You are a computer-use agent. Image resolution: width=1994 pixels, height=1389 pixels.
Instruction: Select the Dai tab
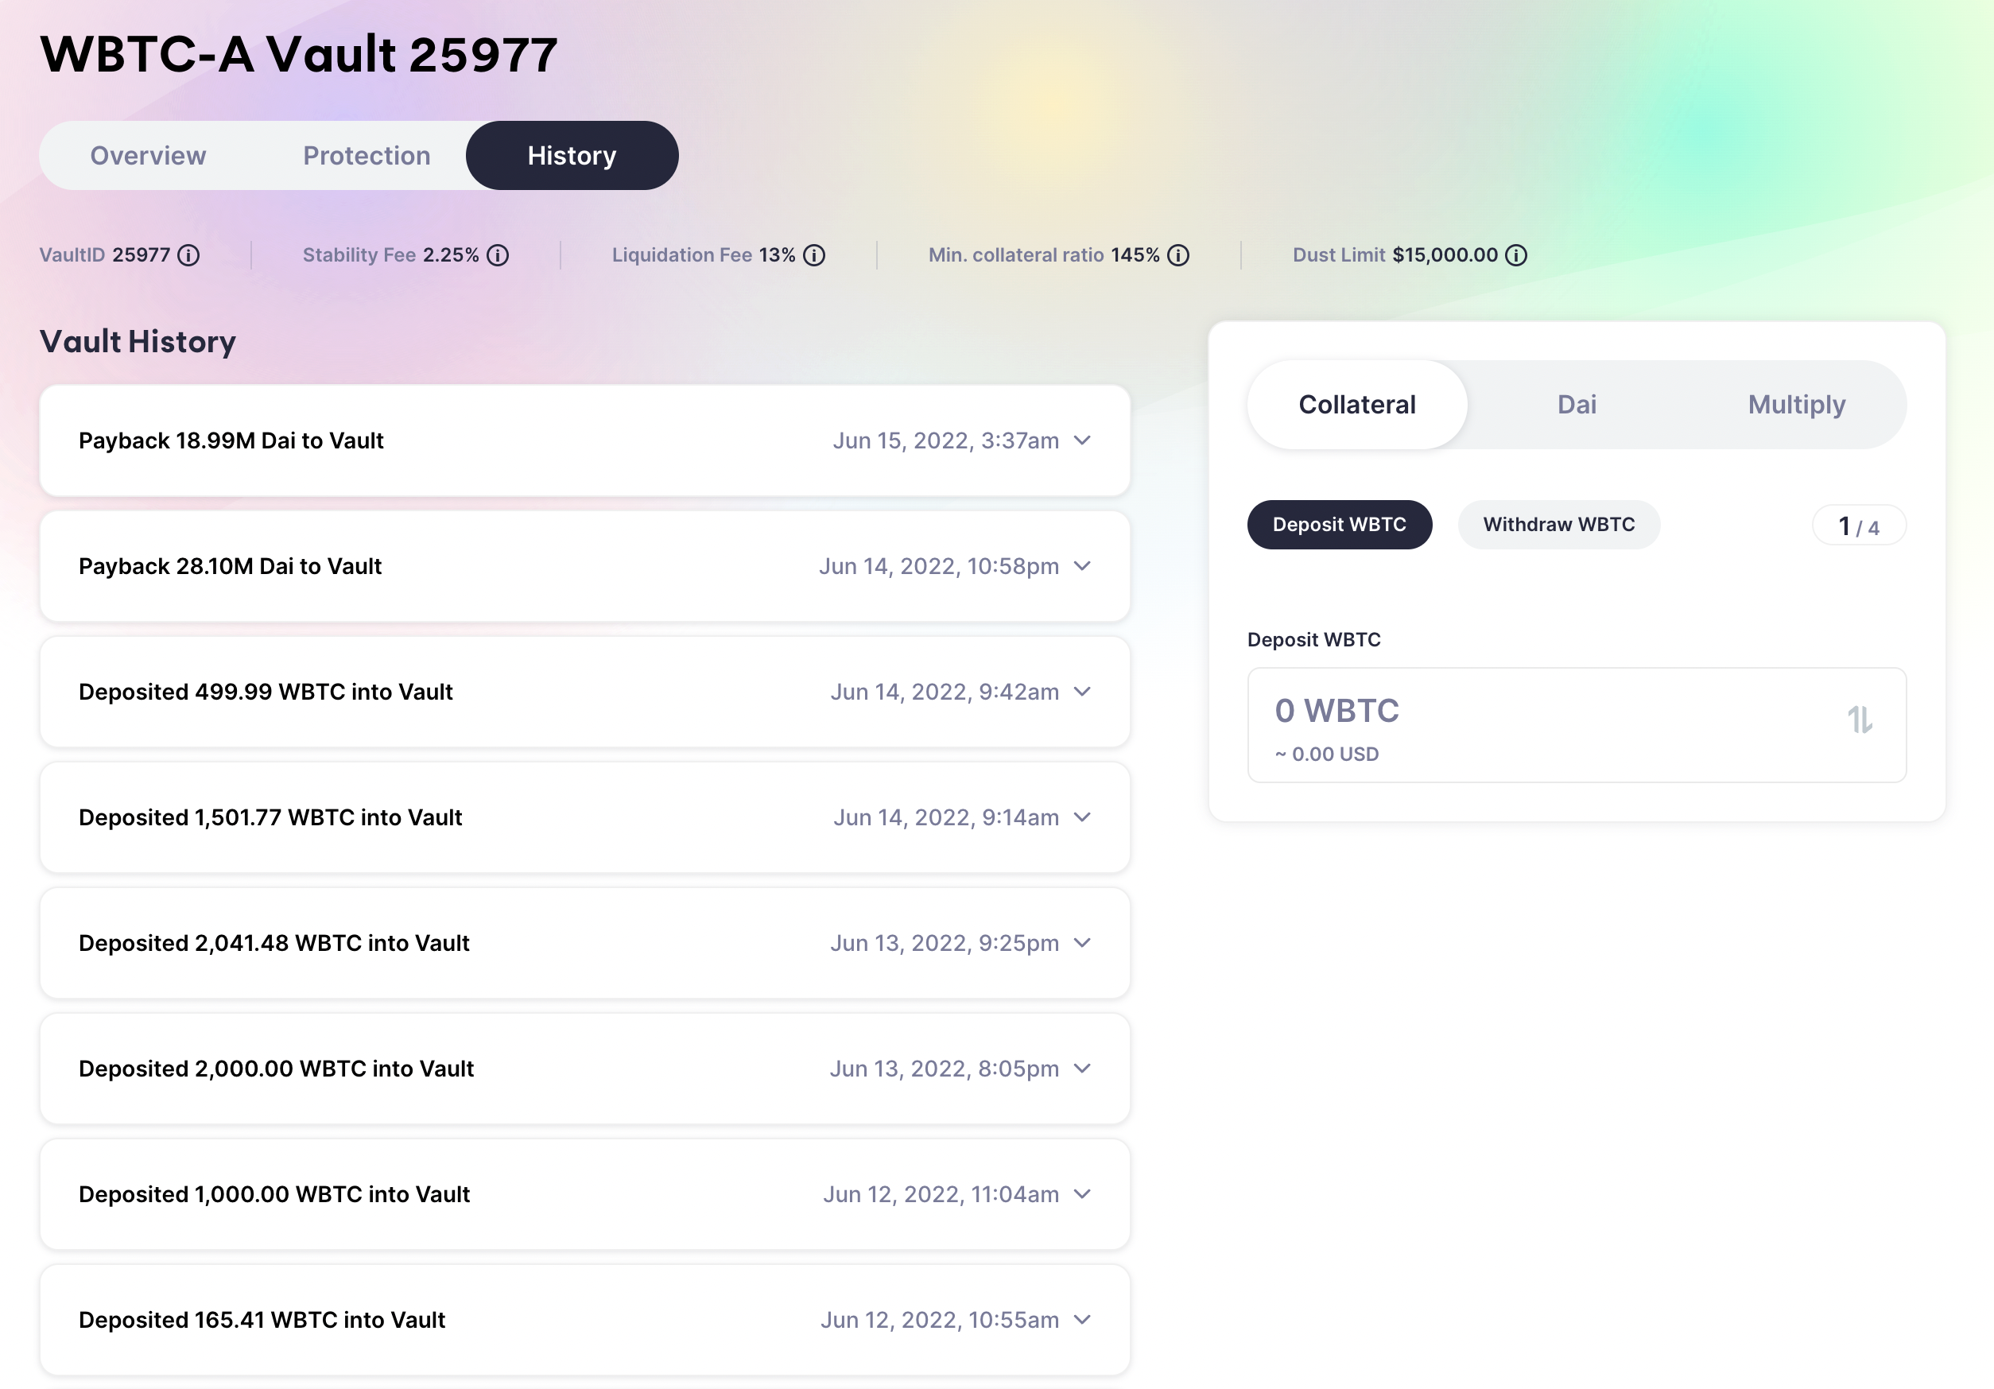1579,403
